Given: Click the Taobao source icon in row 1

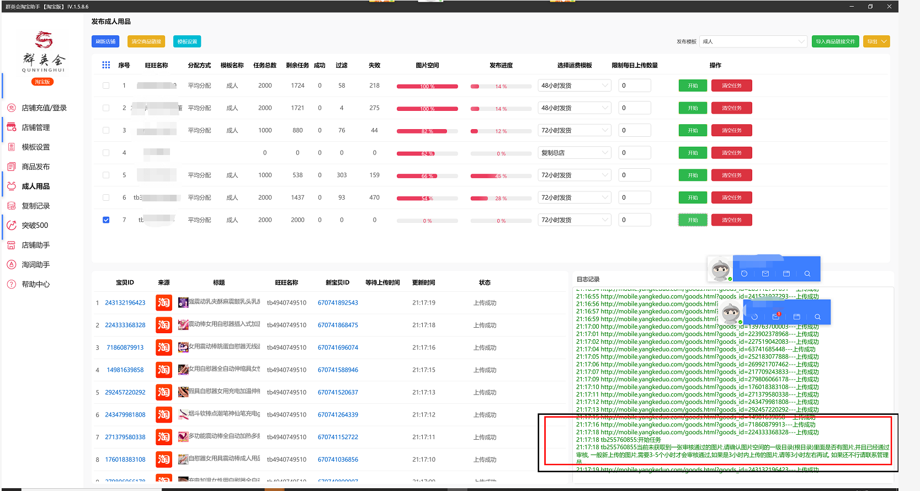Looking at the screenshot, I should pos(164,302).
